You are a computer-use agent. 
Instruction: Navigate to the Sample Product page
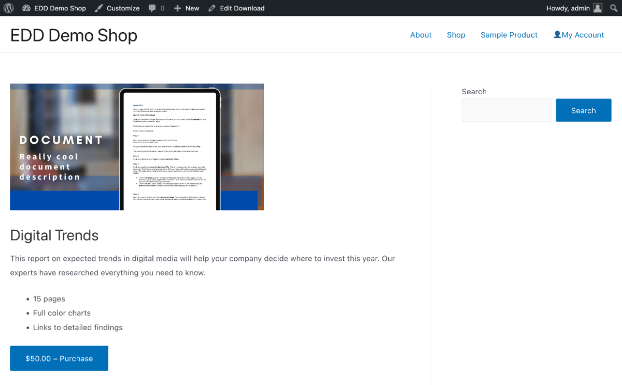(508, 35)
